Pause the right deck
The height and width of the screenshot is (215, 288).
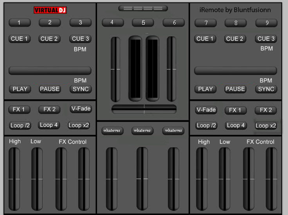tap(235, 89)
